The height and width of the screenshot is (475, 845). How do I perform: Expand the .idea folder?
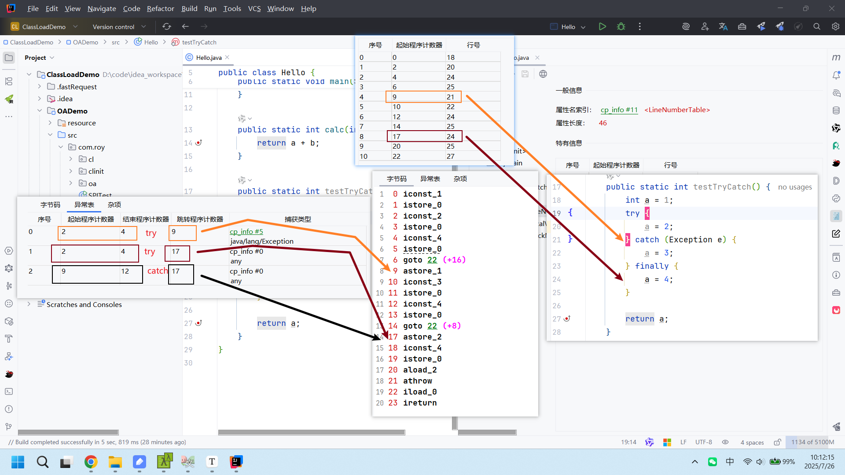point(39,99)
